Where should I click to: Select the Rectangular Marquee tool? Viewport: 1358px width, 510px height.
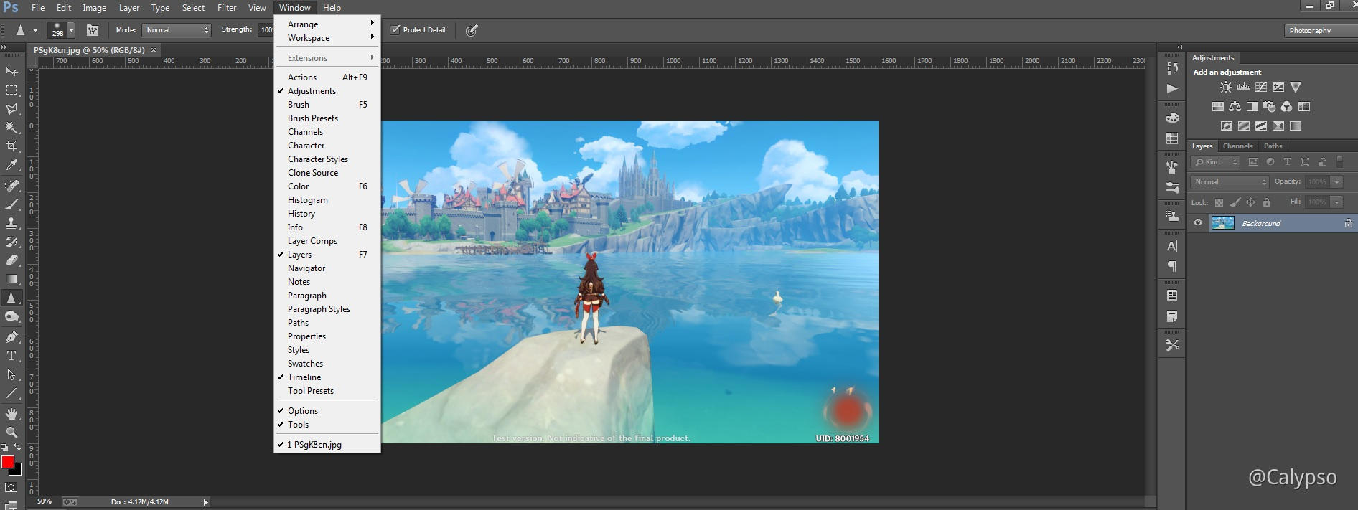click(11, 90)
